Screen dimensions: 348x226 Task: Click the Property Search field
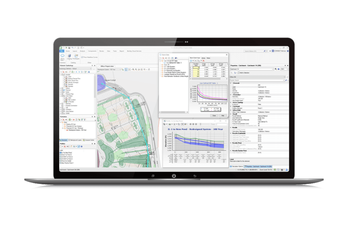pyautogui.click(x=257, y=80)
